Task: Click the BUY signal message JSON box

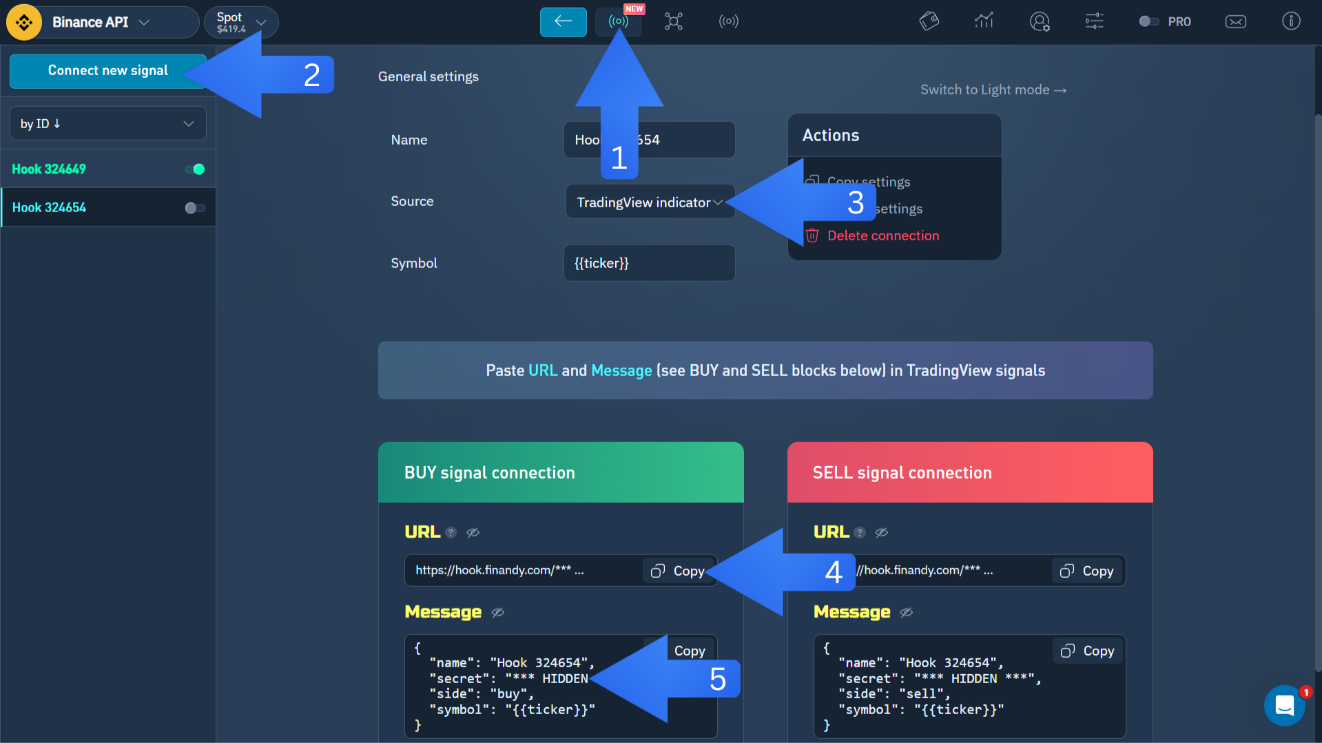Action: 561,686
